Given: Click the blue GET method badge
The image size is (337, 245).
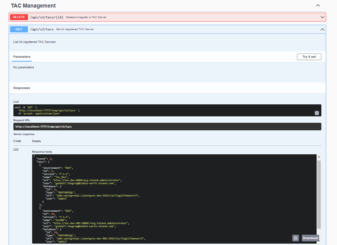Looking at the screenshot, I should 19,29.
